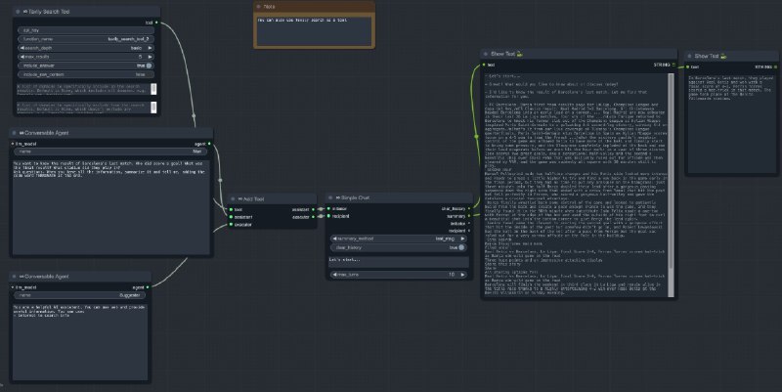Viewport: 782px width, 392px height.
Task: Click the include-domains text box in Tavily node
Action: [83, 89]
